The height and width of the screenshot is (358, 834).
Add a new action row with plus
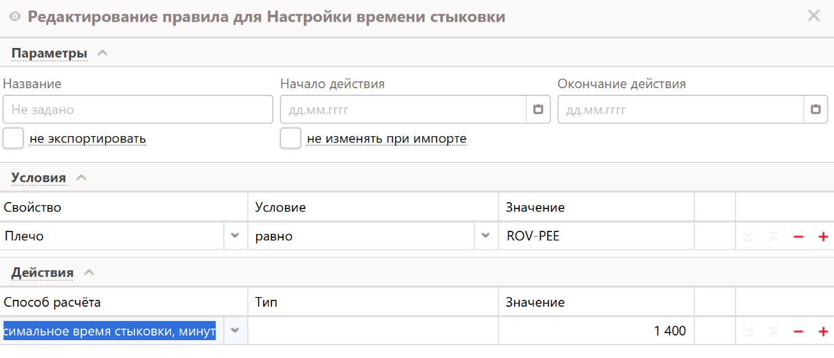[823, 331]
